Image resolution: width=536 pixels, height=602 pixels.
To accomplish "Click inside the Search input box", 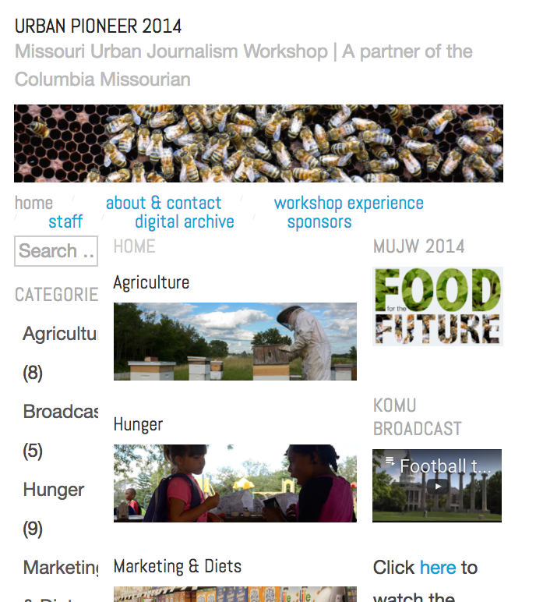I will point(56,251).
